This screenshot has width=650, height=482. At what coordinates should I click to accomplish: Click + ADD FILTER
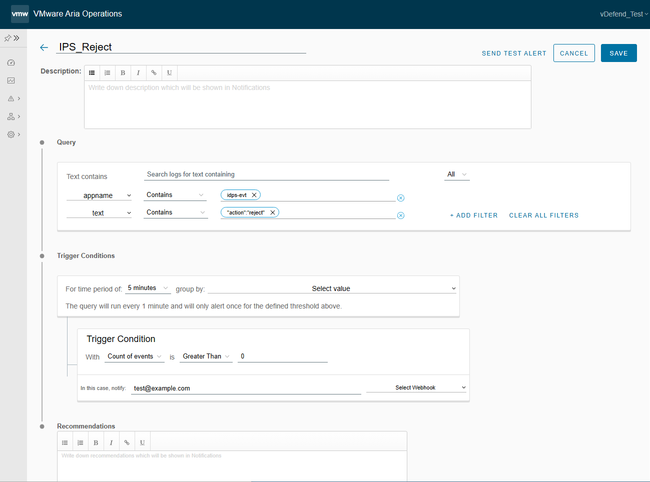474,215
